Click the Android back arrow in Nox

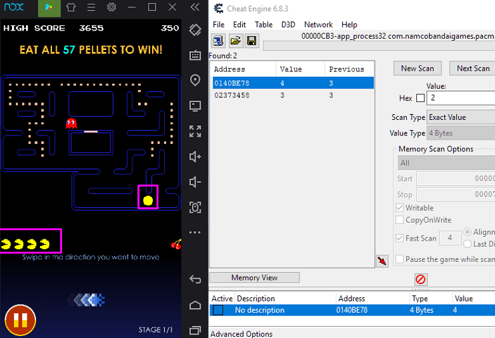point(195,279)
